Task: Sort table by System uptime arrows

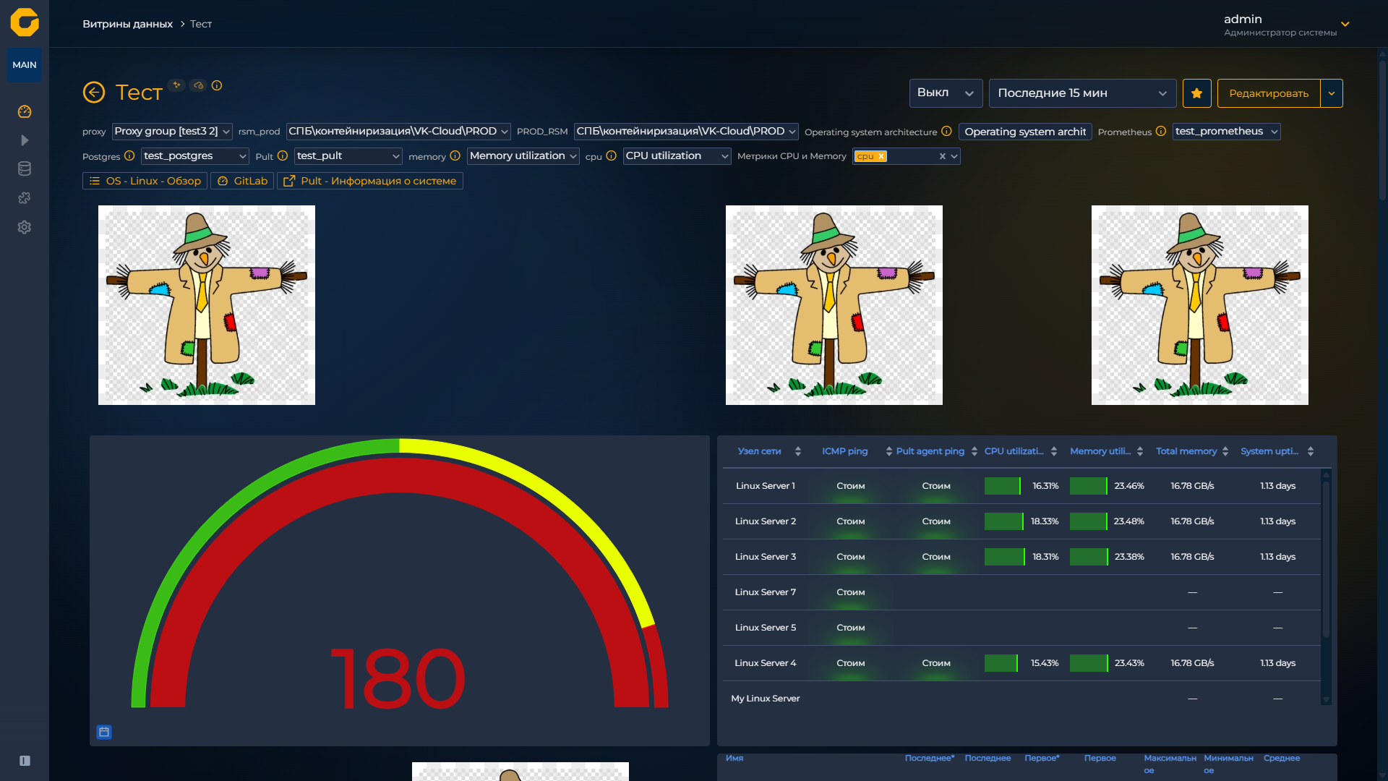Action: click(1311, 451)
